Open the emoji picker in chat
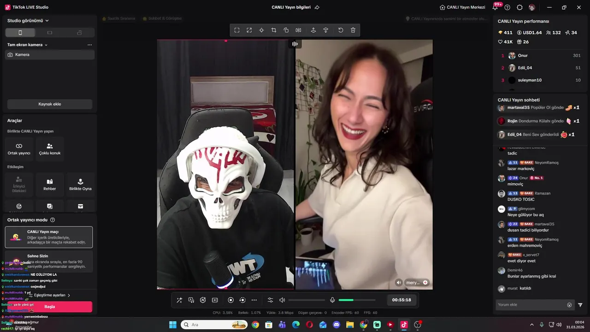Image resolution: width=590 pixels, height=332 pixels. (x=569, y=305)
